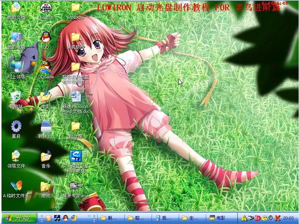Open the 我的文档 desktop folder
The image size is (299, 224).
pyautogui.click(x=16, y=8)
